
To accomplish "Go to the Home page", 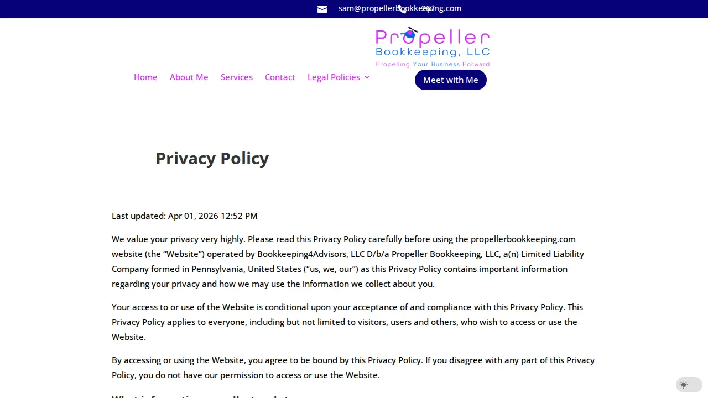I will tap(145, 77).
